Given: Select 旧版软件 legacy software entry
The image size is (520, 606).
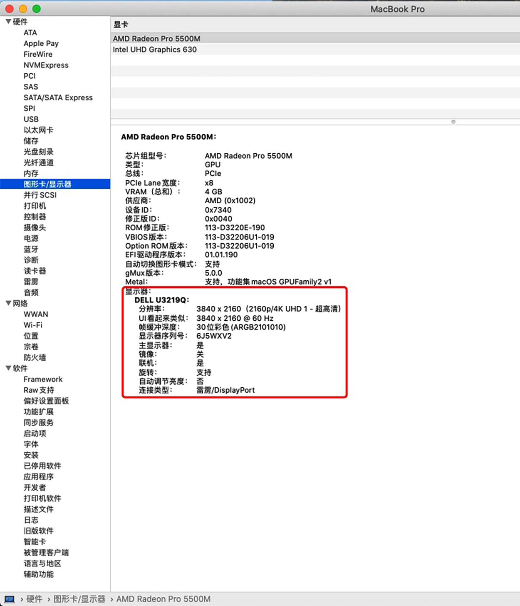Looking at the screenshot, I should coord(39,531).
